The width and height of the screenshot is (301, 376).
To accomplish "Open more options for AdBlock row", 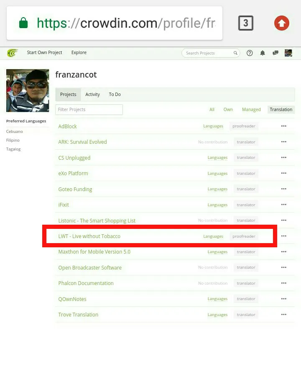I will [284, 126].
